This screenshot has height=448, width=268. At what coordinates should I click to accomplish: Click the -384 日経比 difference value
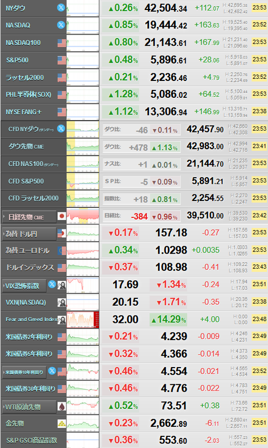point(139,217)
